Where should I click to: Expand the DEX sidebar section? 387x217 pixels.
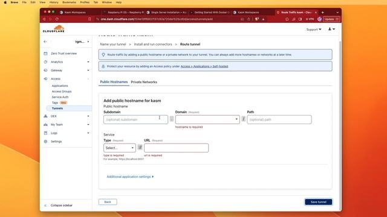point(88,116)
